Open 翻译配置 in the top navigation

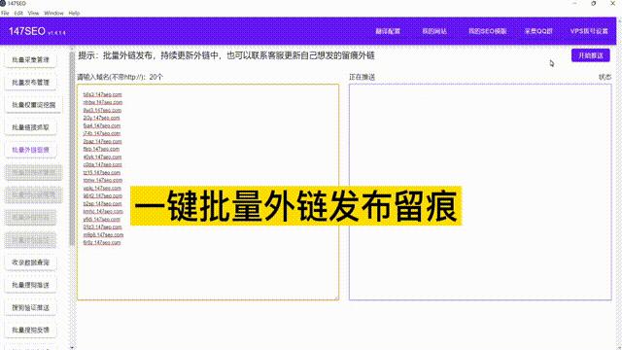388,31
